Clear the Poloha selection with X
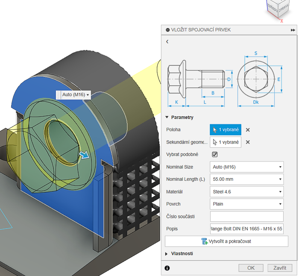 248,130
